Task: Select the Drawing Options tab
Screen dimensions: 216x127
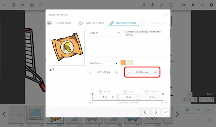Action: point(123,23)
